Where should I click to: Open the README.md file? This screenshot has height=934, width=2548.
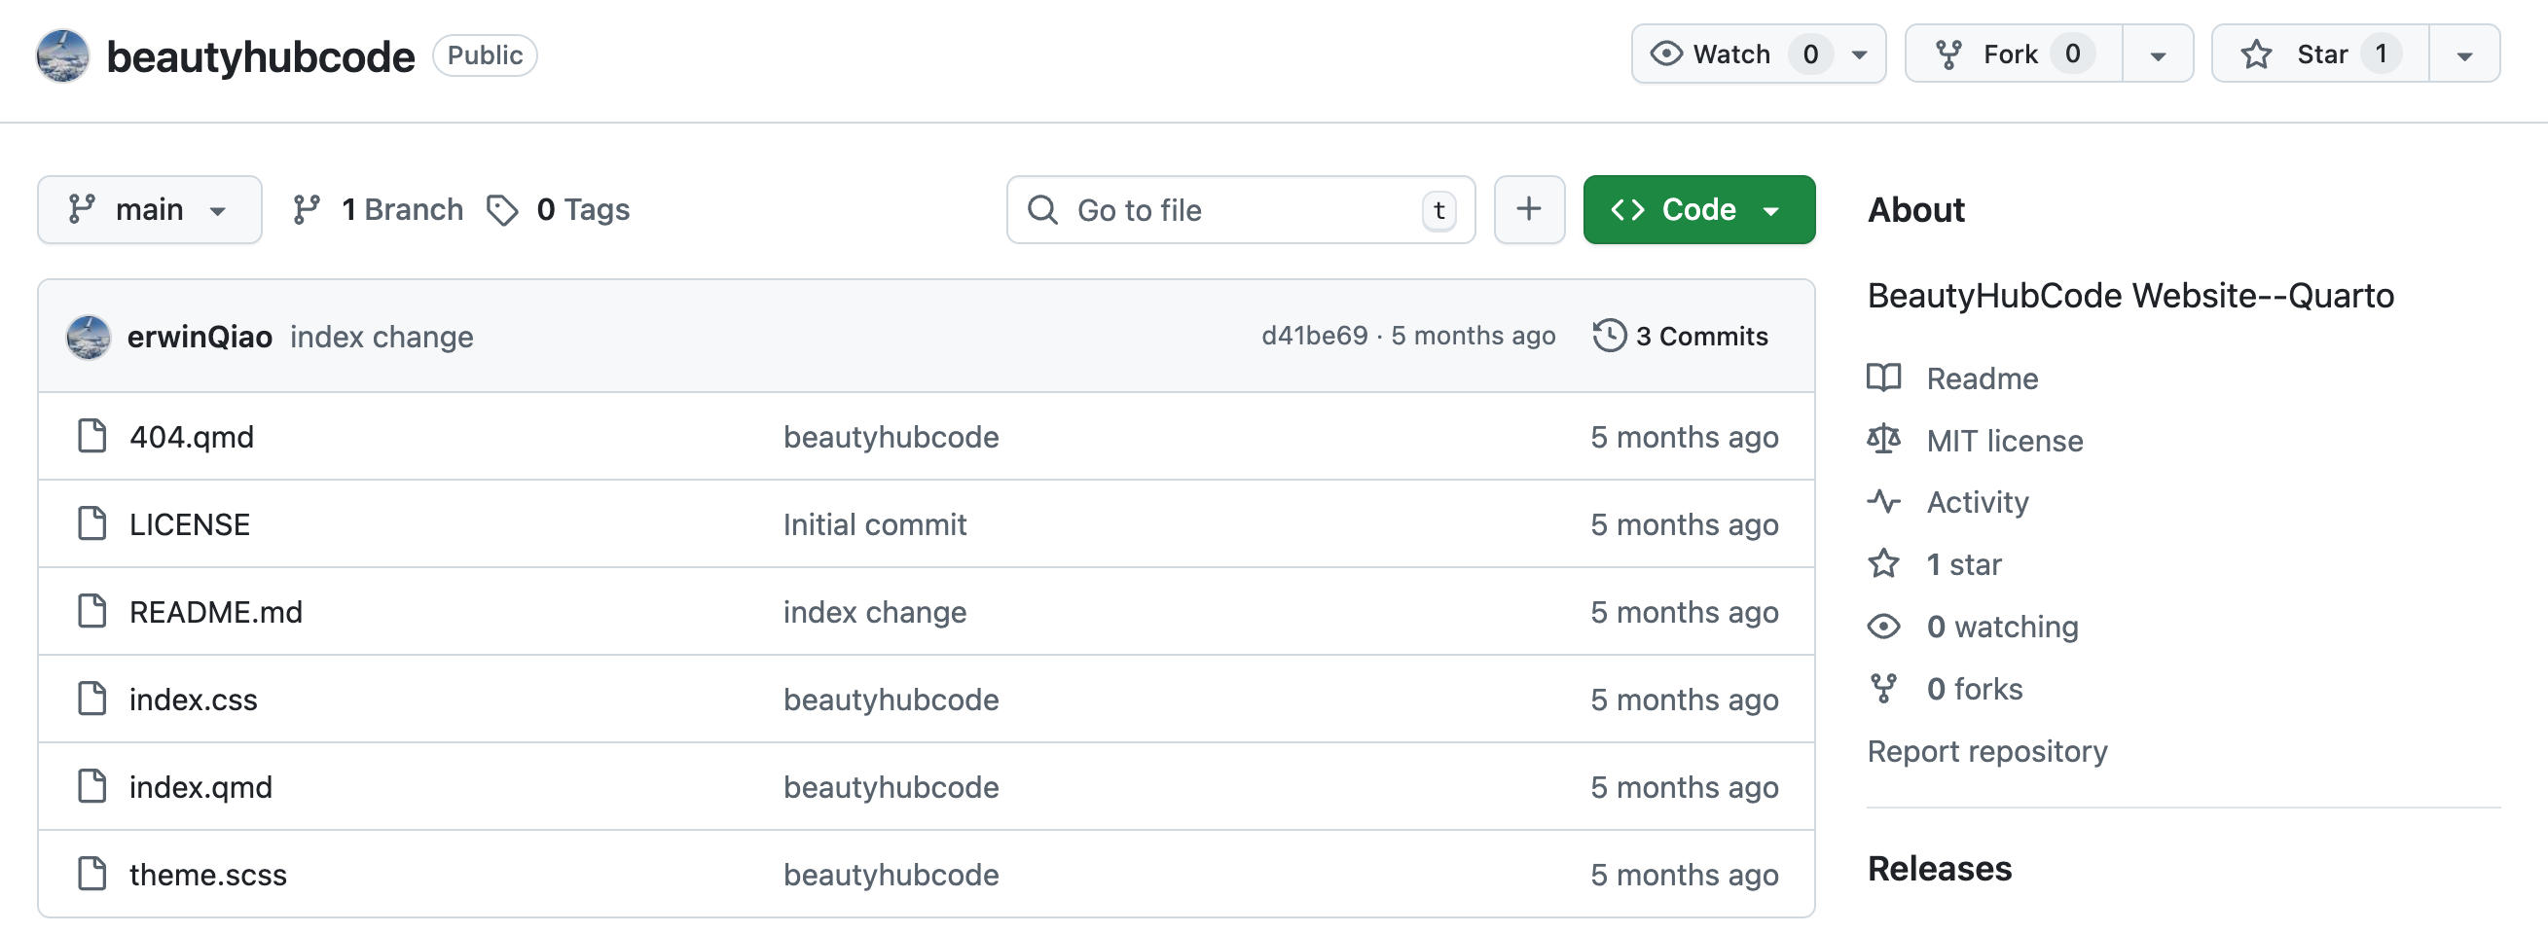pyautogui.click(x=216, y=612)
